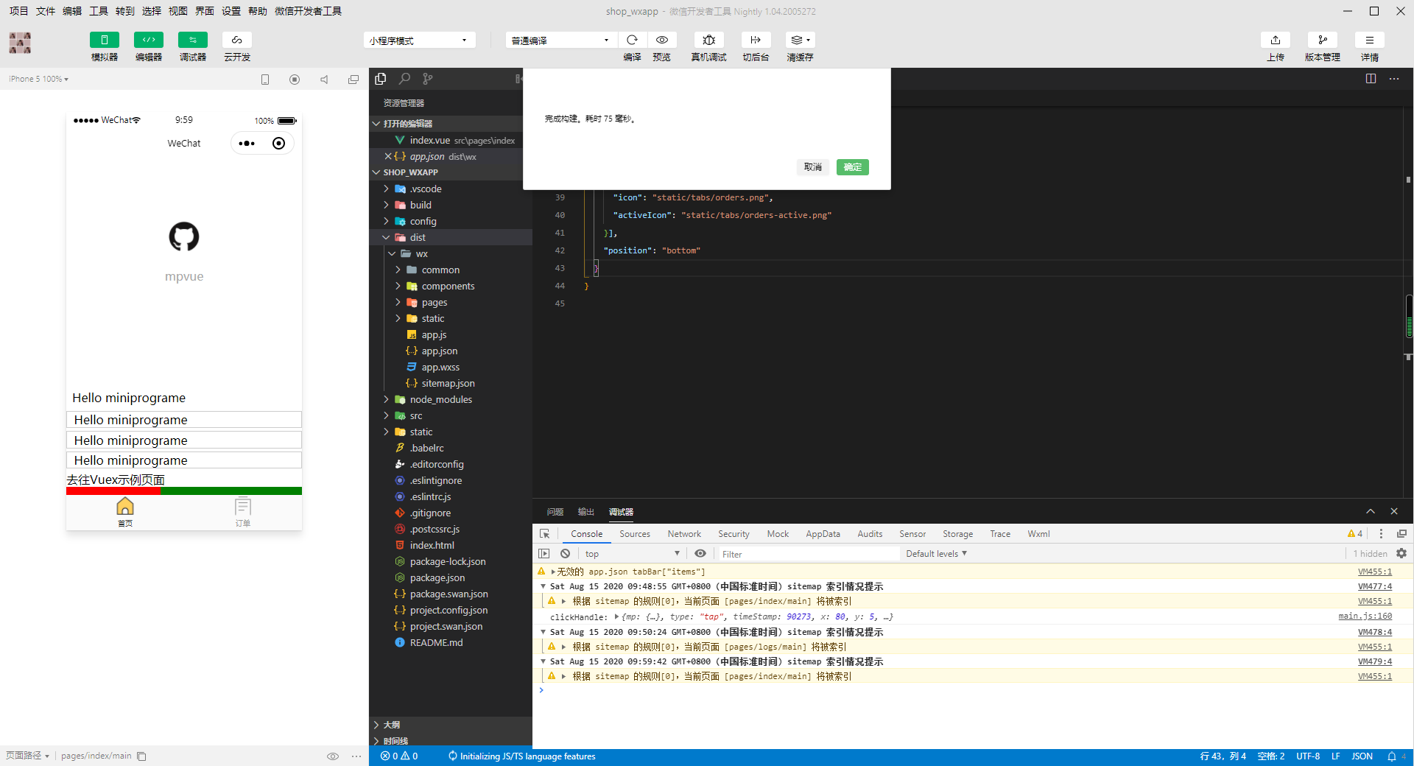The image size is (1414, 766).
Task: Open the 设置 menu
Action: coord(231,11)
